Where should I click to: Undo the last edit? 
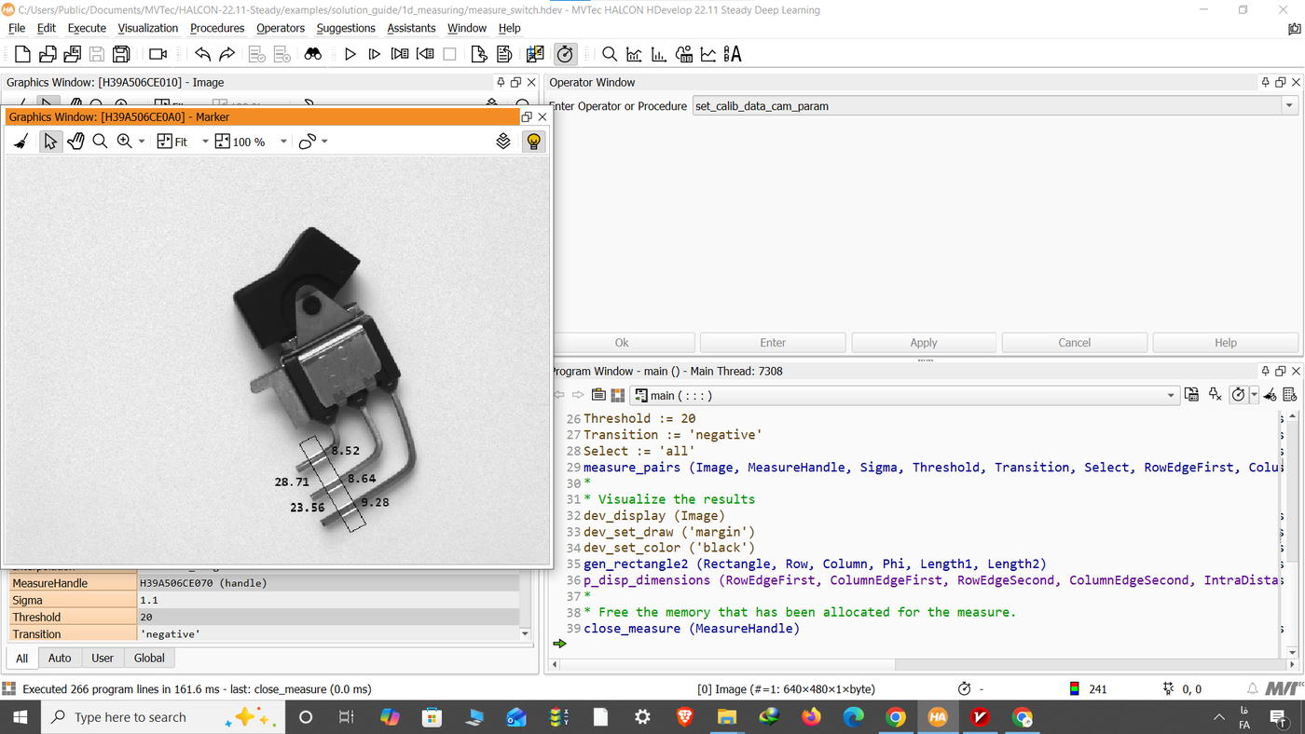coord(202,54)
